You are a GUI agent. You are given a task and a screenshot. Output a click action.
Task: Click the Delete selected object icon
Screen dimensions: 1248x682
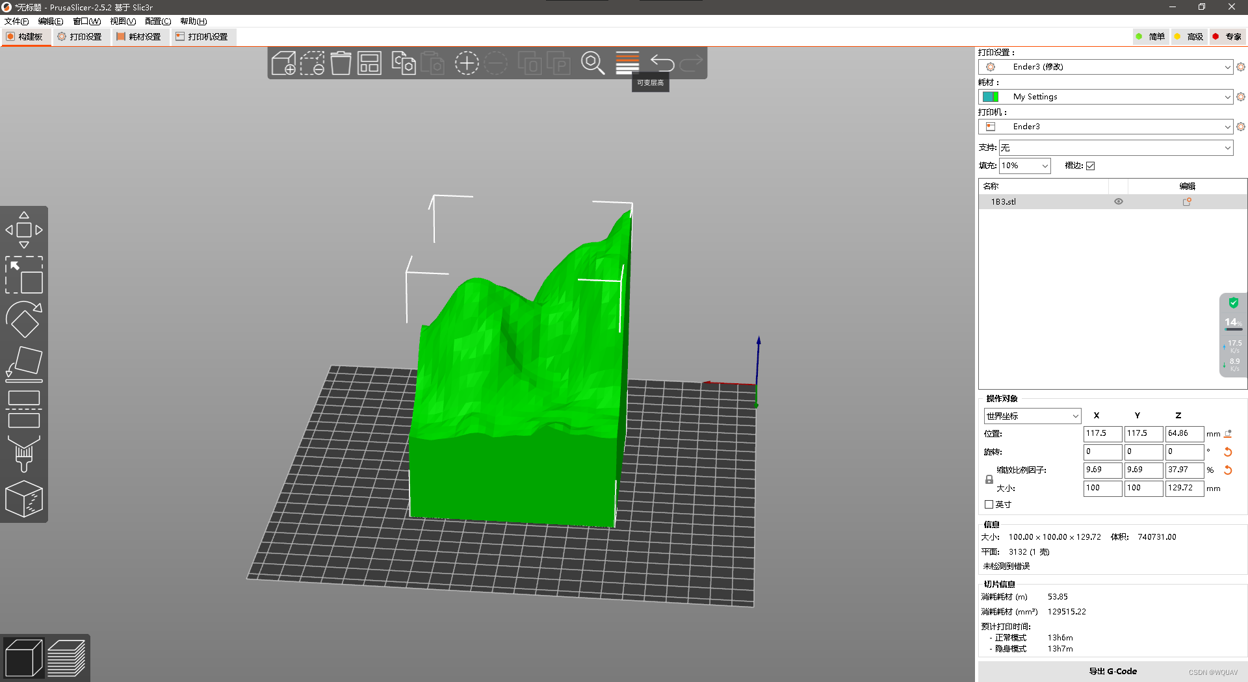(313, 63)
